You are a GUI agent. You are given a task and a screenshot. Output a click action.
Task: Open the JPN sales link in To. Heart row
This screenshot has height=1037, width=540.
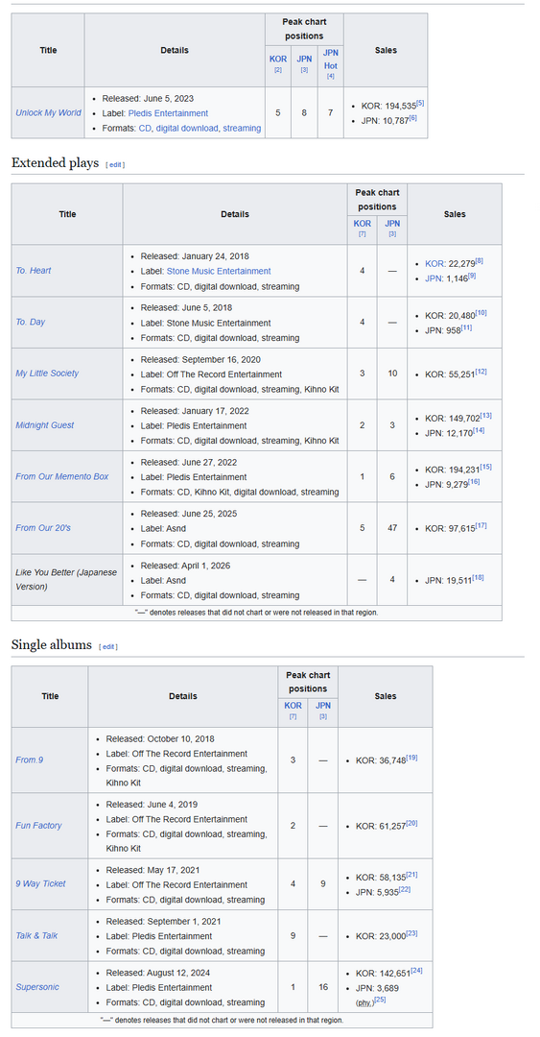(434, 278)
